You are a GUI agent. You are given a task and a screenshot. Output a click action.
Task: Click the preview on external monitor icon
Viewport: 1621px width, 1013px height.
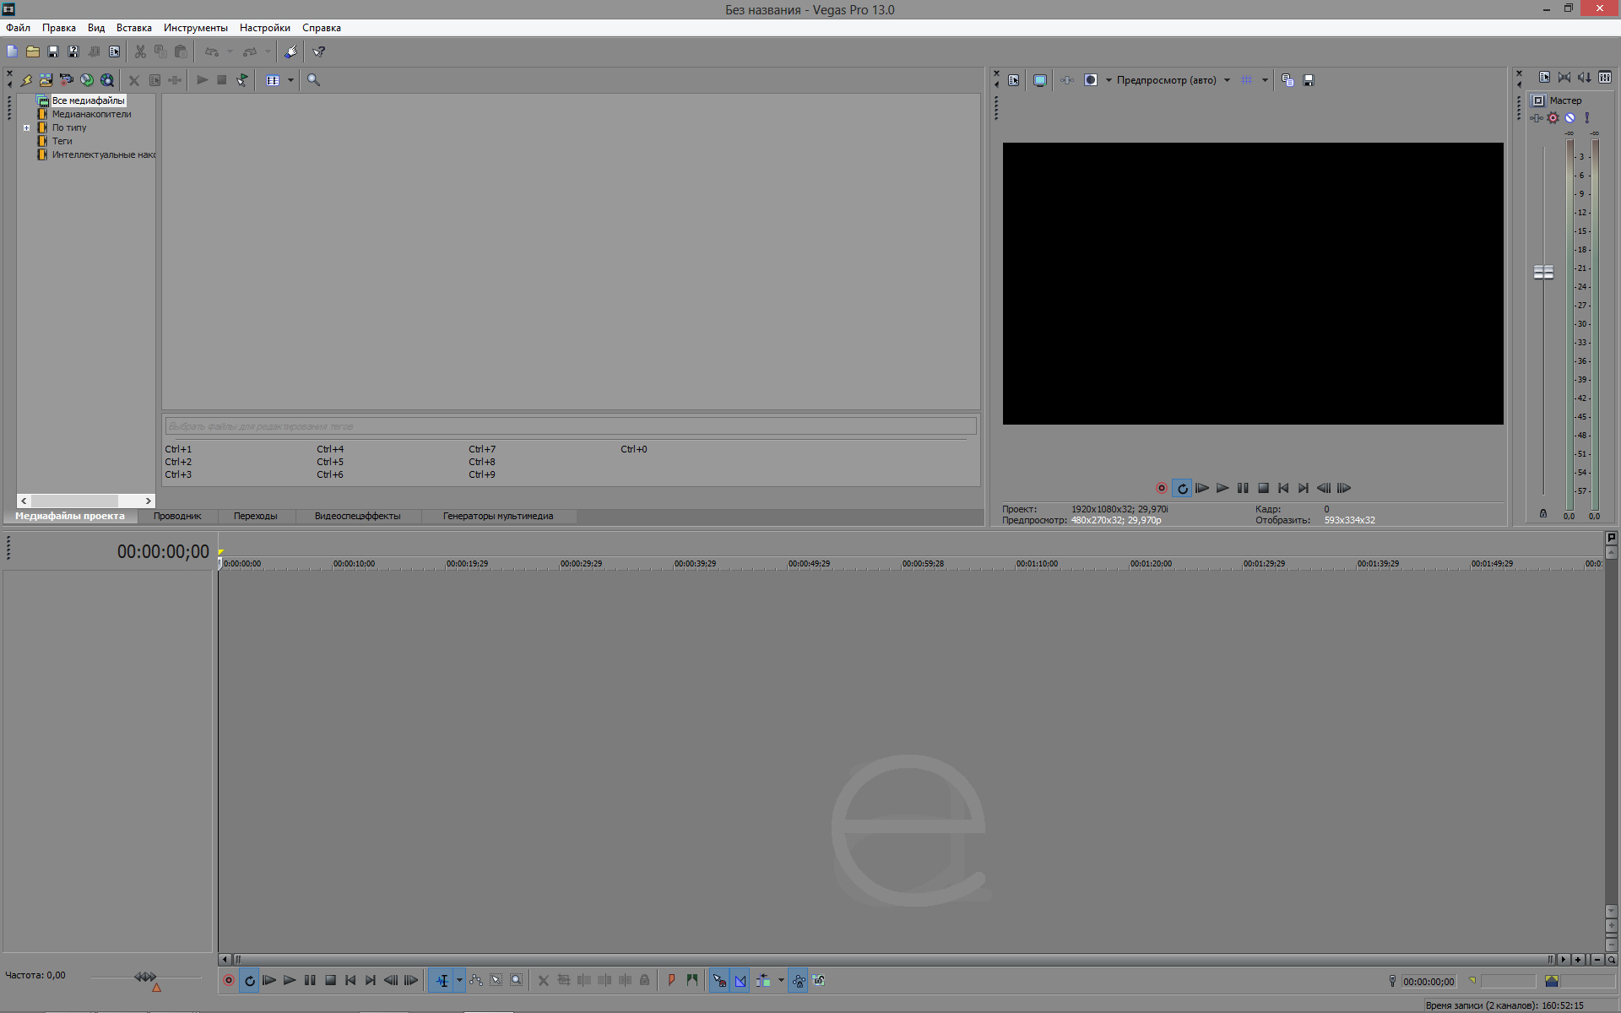tap(1040, 80)
